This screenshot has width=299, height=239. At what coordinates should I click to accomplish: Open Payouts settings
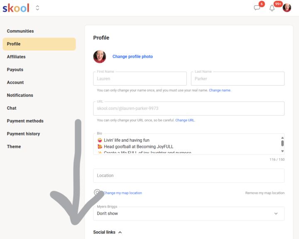point(15,70)
